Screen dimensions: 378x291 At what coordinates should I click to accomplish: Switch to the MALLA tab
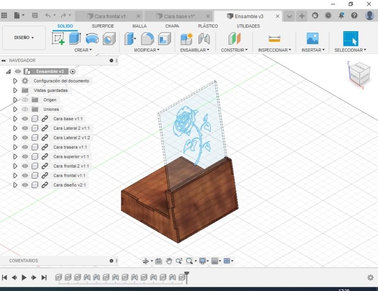(x=139, y=26)
